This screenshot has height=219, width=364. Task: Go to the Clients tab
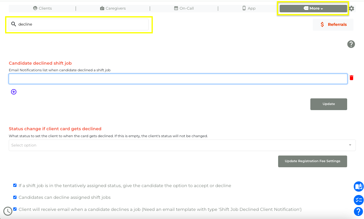coord(42,8)
